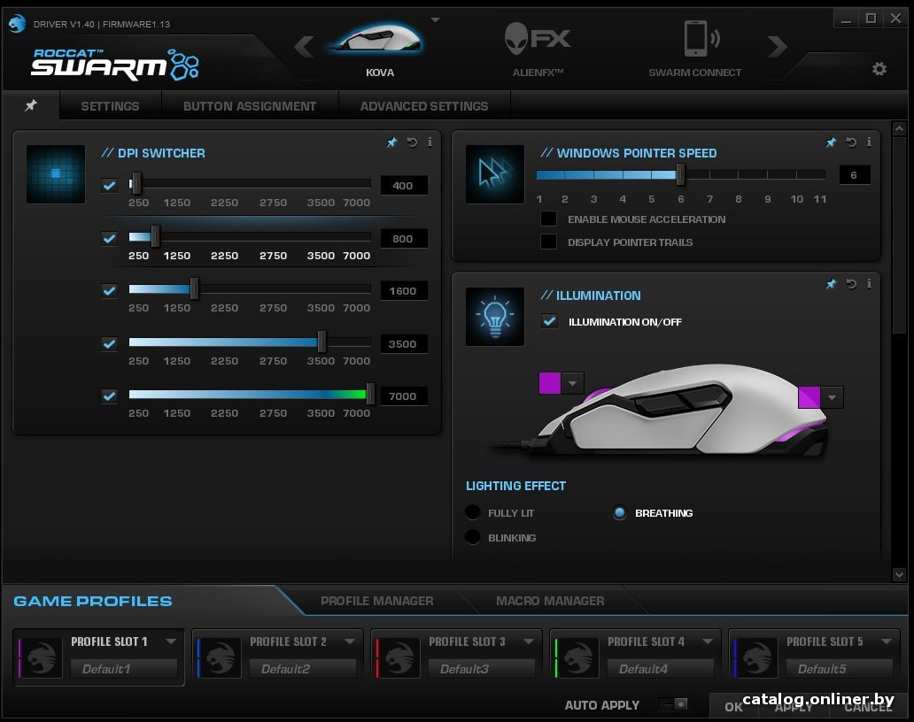Select Blinking lighting effect
Viewport: 914px width, 722px height.
(x=473, y=537)
